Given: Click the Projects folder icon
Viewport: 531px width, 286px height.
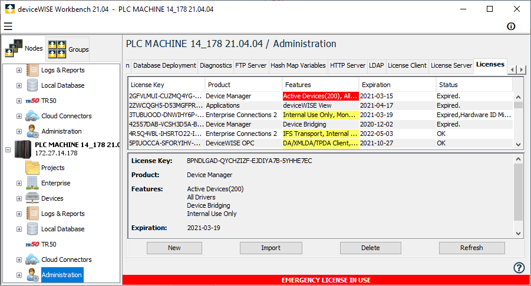Looking at the screenshot, I should point(32,168).
